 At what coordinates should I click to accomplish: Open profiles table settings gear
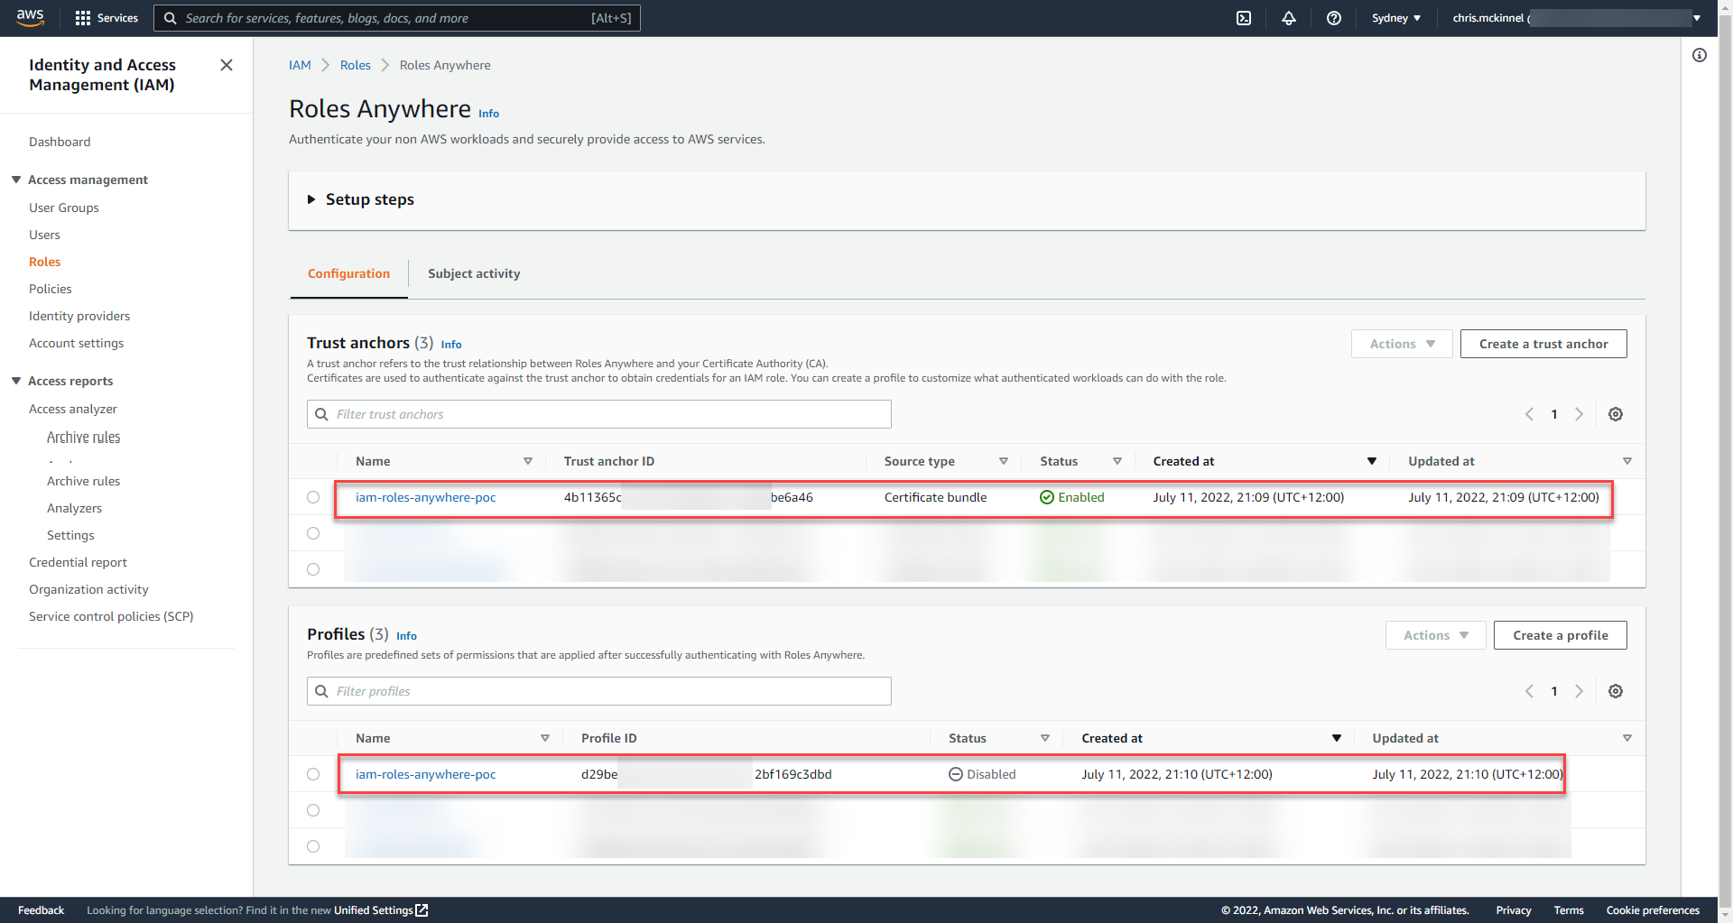(1615, 691)
